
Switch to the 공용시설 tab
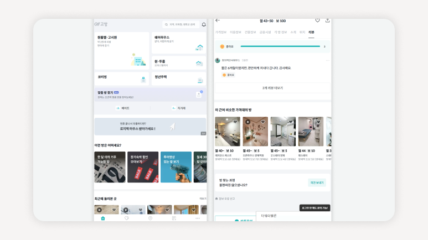[x=265, y=32]
